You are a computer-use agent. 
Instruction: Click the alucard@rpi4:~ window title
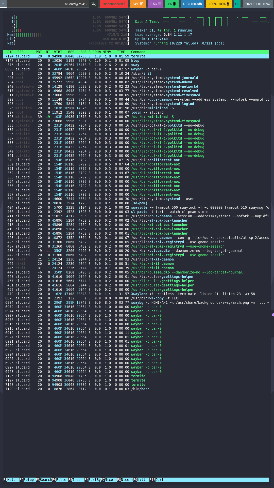coord(76,4)
